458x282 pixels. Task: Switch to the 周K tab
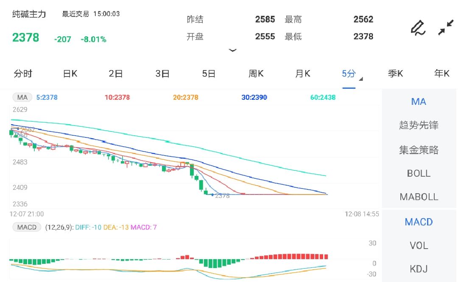click(x=256, y=74)
